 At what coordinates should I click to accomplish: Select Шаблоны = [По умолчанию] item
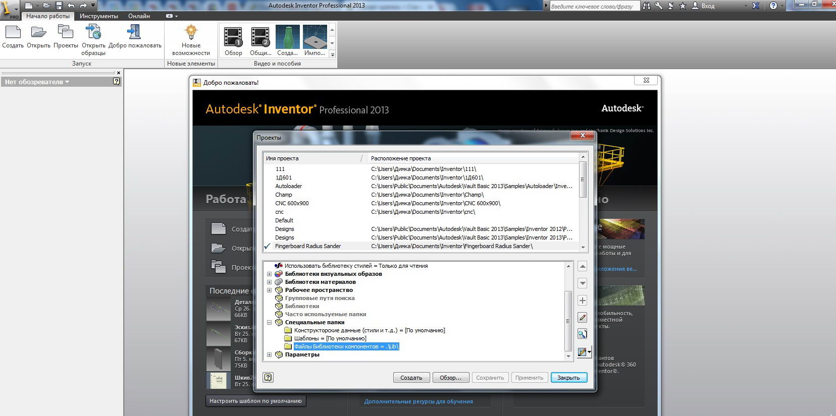[330, 338]
